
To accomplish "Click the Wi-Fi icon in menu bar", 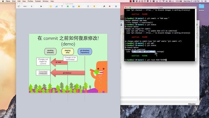I will 163,1.
